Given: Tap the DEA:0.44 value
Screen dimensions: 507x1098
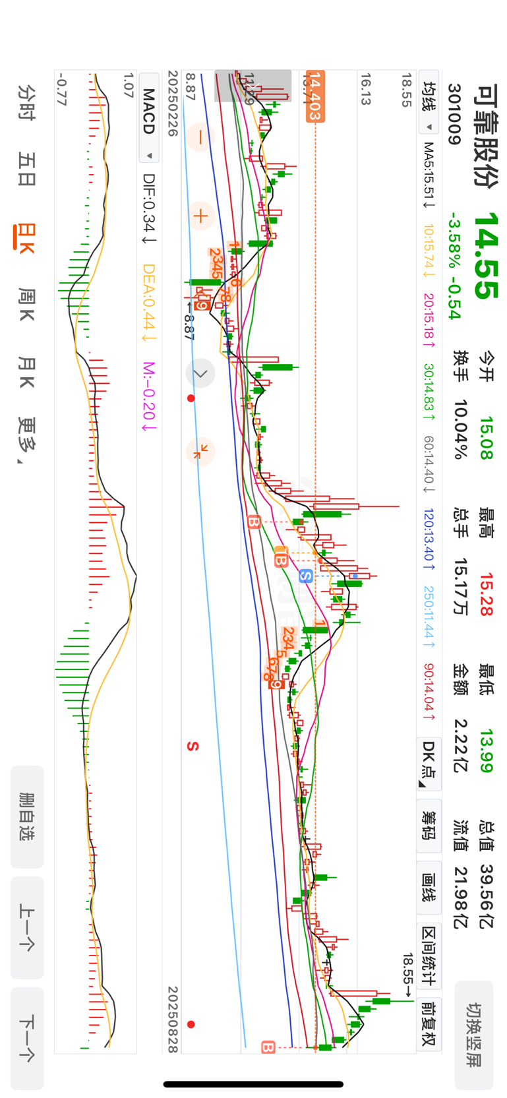Looking at the screenshot, I should tap(150, 303).
